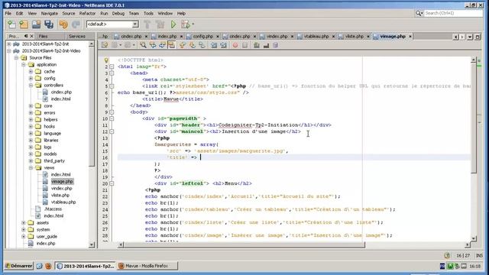The width and height of the screenshot is (489, 275).
Task: Click the Build Project hammer icon
Action: coord(147,24)
